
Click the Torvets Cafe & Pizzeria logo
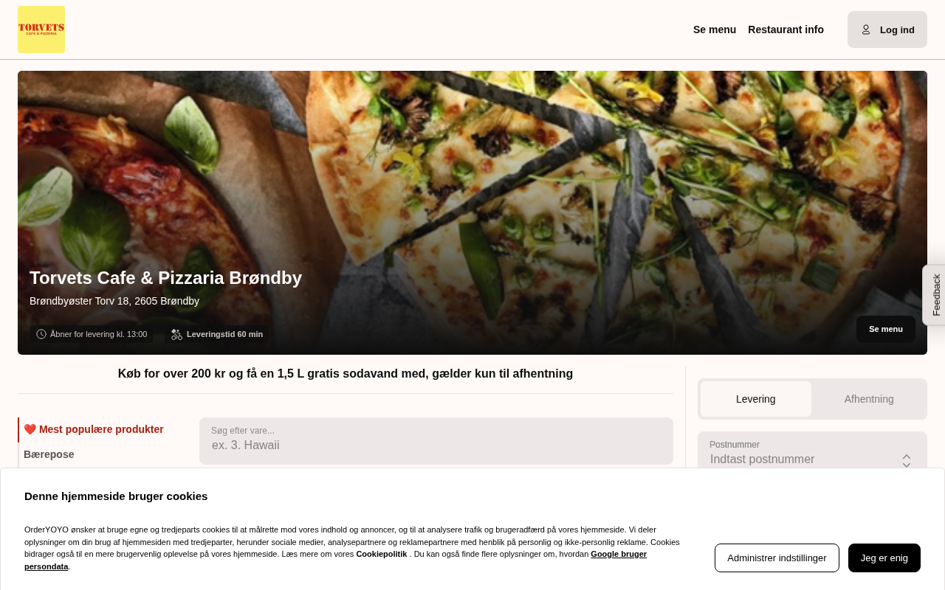(x=41, y=29)
